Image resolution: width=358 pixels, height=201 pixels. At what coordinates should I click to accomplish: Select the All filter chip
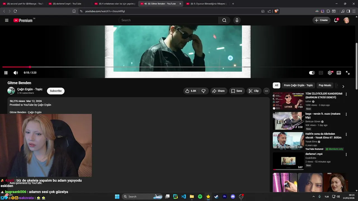pyautogui.click(x=276, y=85)
